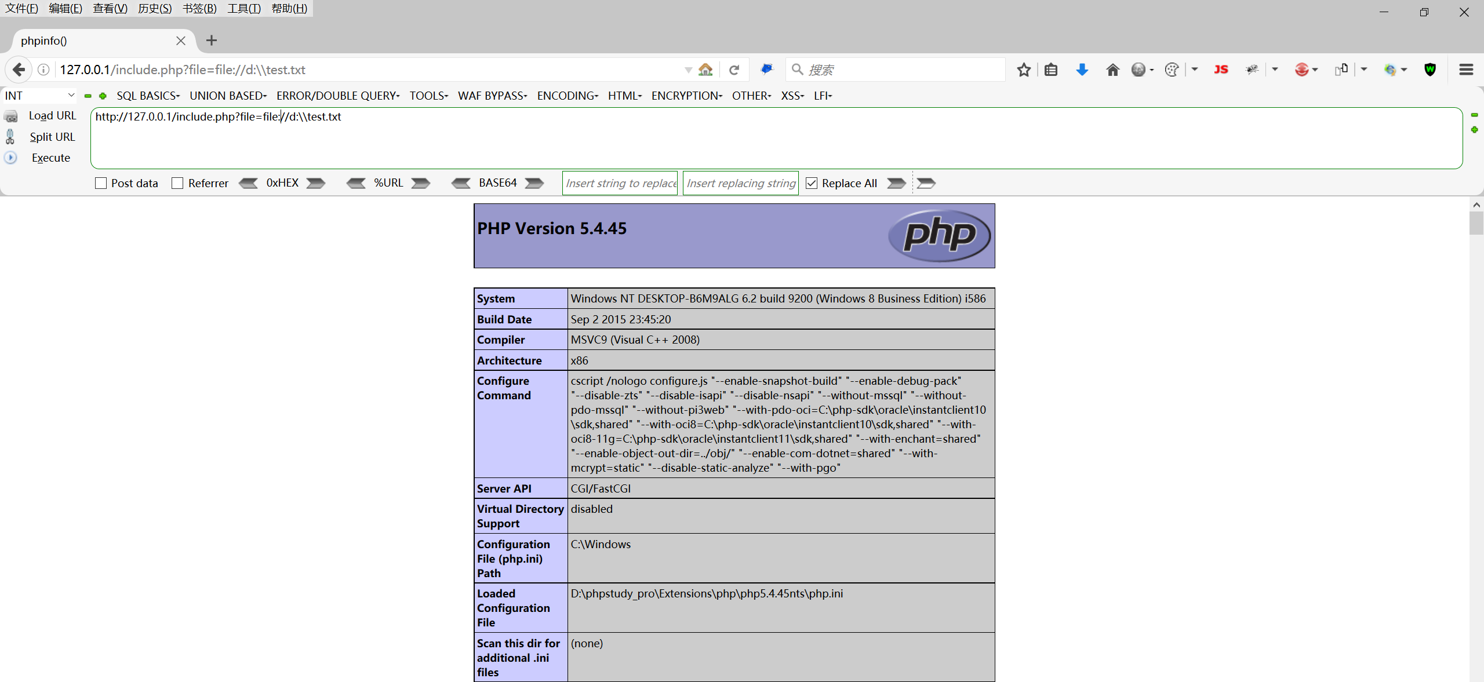
Task: Uncheck the Replace All checkbox
Action: [x=812, y=183]
